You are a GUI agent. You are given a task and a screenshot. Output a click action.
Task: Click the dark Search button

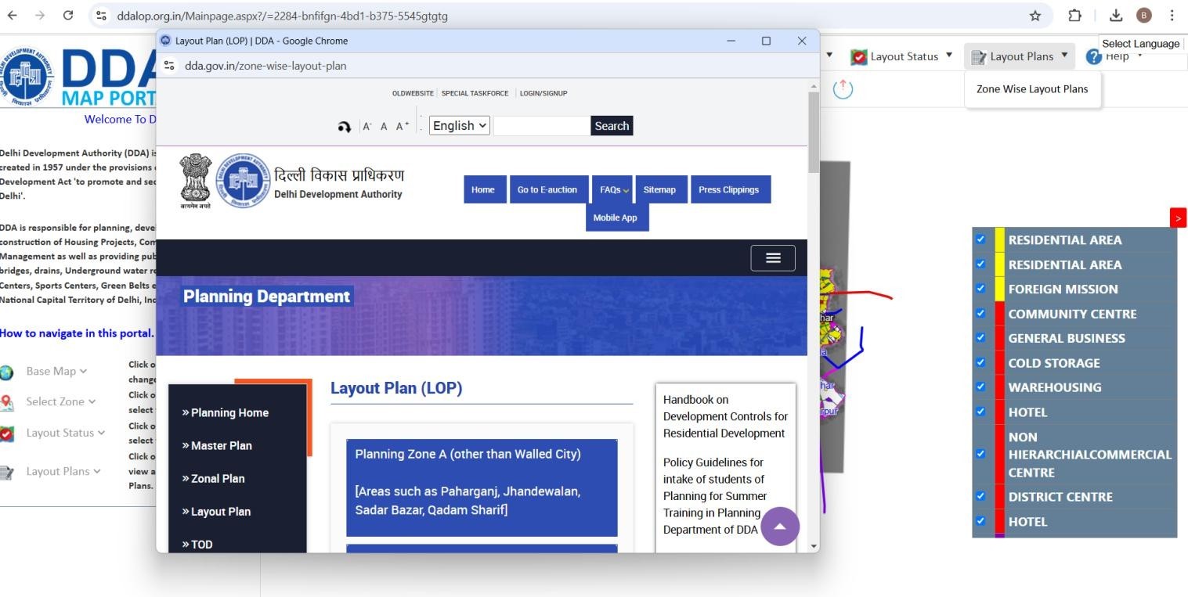pos(612,126)
